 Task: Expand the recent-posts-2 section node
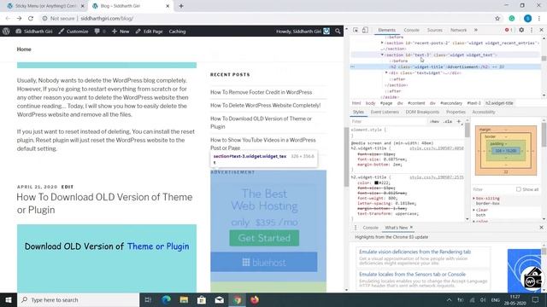click(382, 43)
